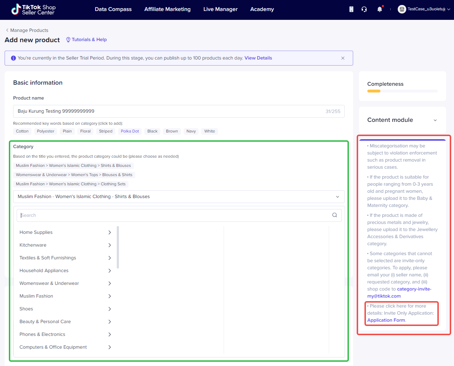This screenshot has height=366, width=454.
Task: Open the Tutorials & Help link
Action: tap(89, 40)
